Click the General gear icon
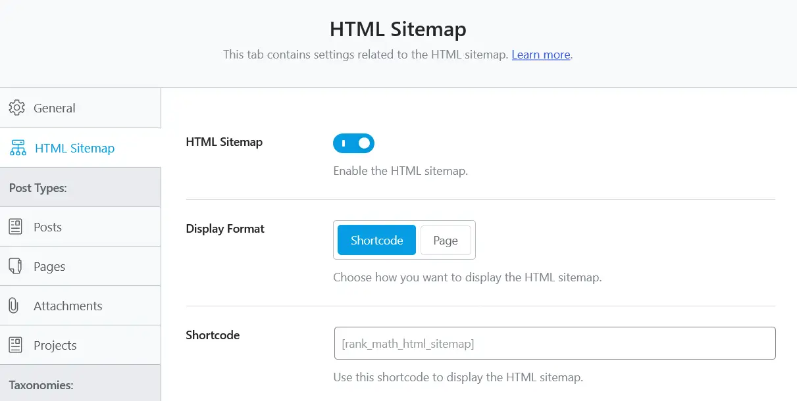797x401 pixels. pos(16,108)
